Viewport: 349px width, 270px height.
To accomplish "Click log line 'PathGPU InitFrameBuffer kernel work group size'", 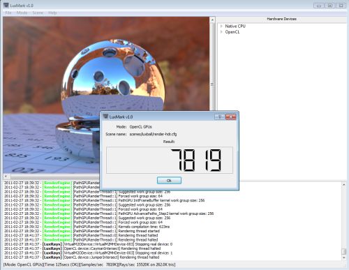I will point(105,200).
